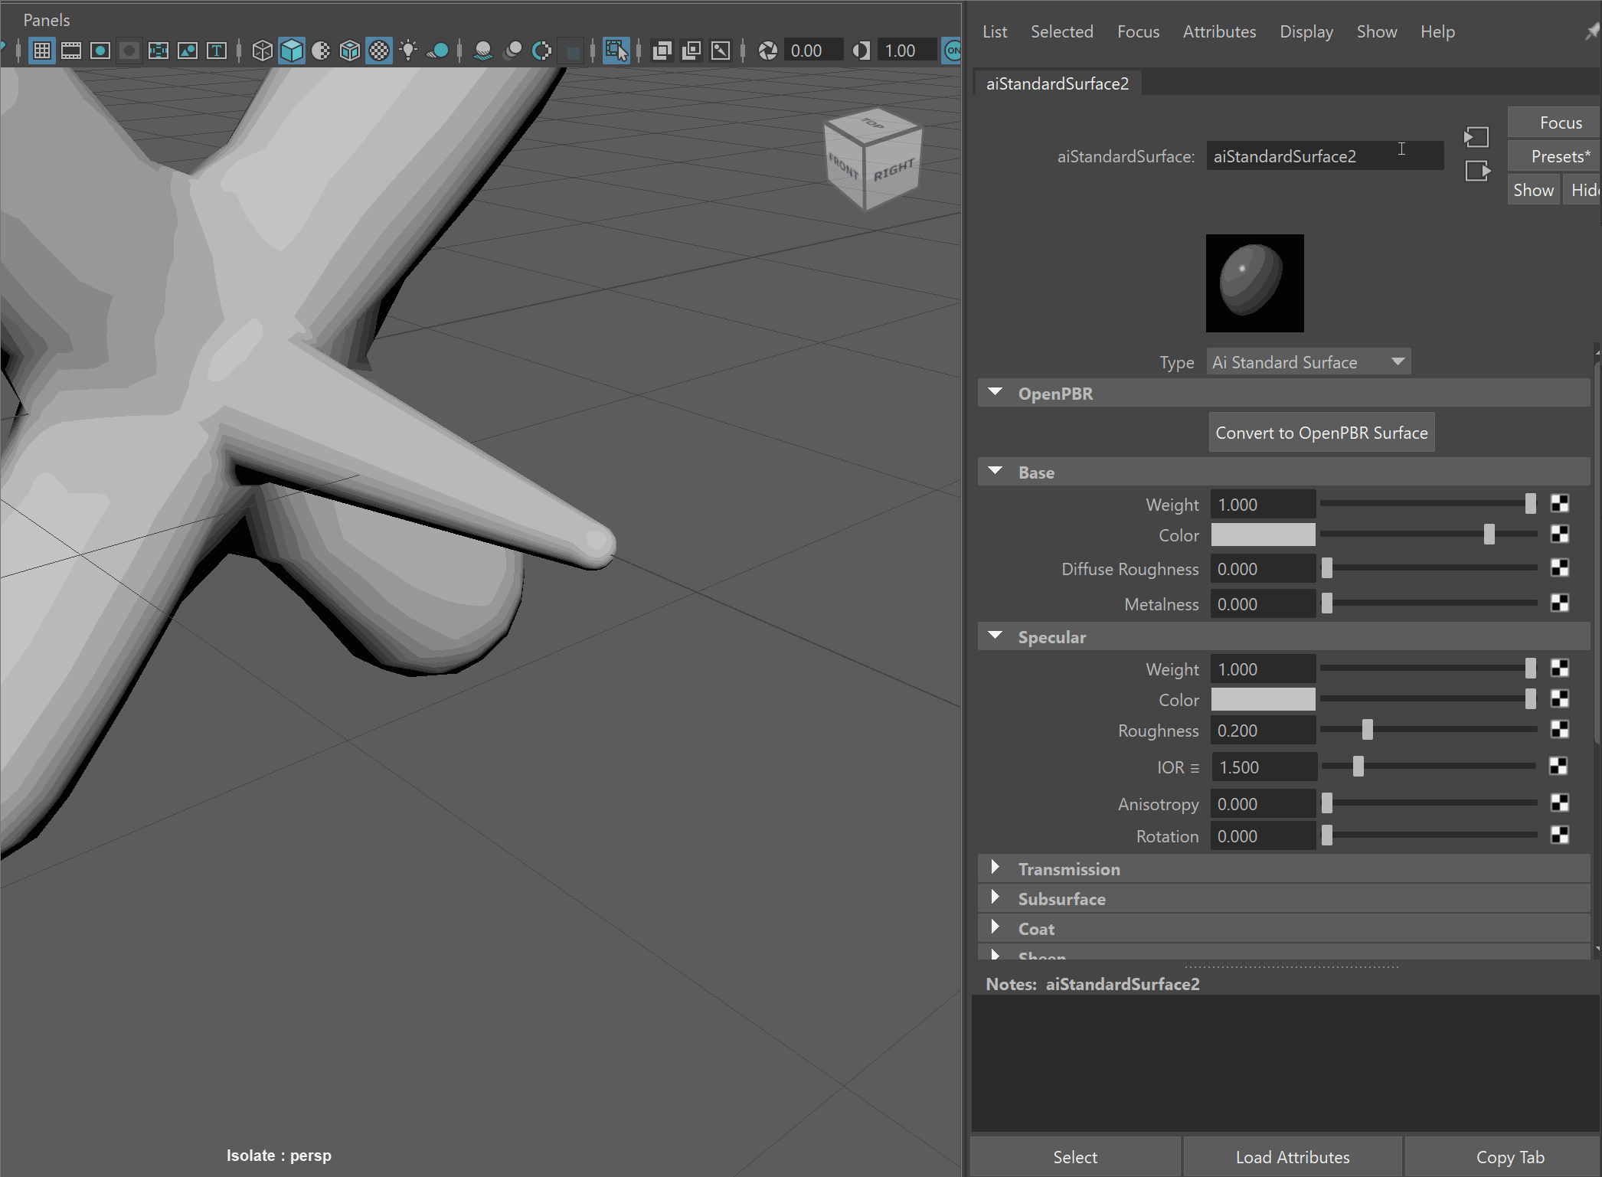Screen dimensions: 1602x1177
Task: Click the film gate icon
Action: click(71, 51)
